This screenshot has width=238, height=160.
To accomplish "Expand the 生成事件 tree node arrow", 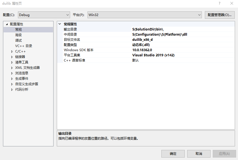I will click(12, 79).
